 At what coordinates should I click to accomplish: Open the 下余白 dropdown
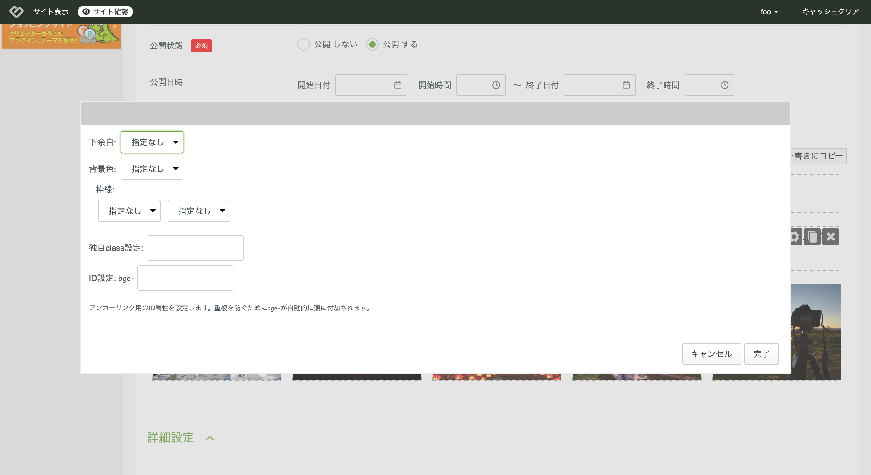[x=152, y=142]
